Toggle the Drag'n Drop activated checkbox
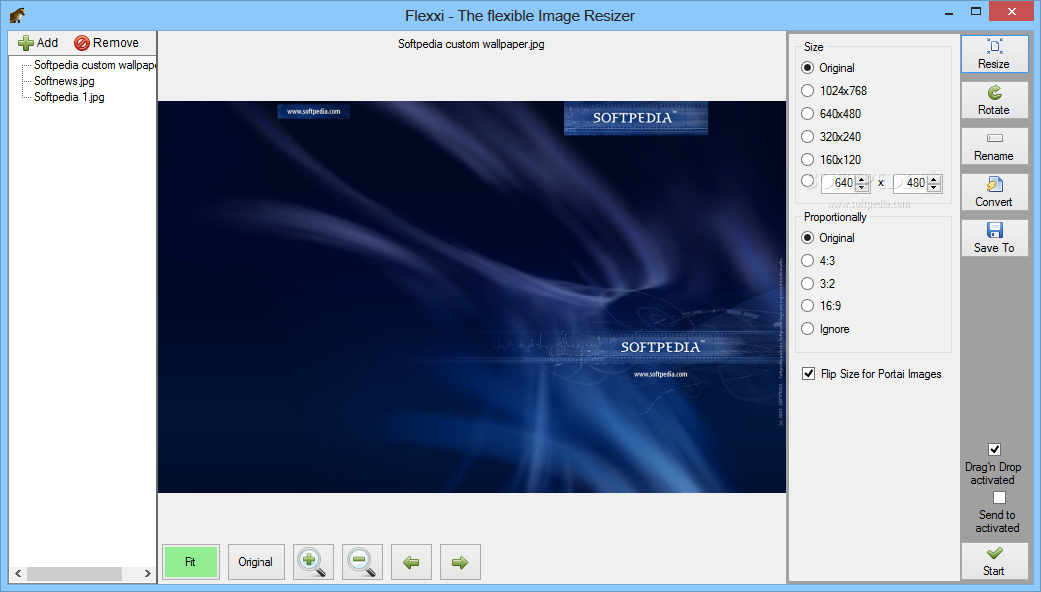Screen dimensions: 1041x592 (994, 450)
